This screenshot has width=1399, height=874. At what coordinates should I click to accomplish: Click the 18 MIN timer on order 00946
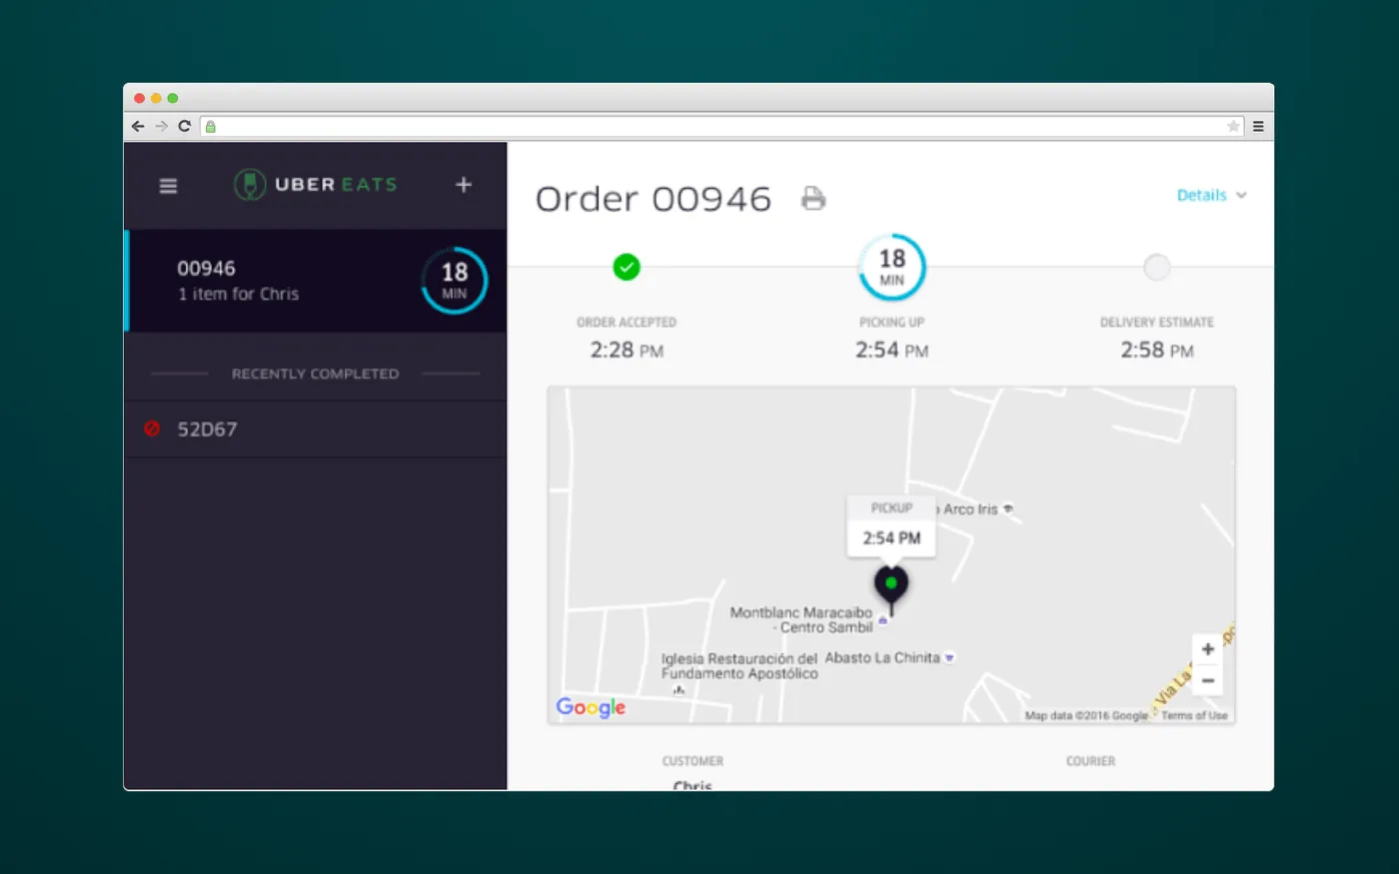point(455,281)
